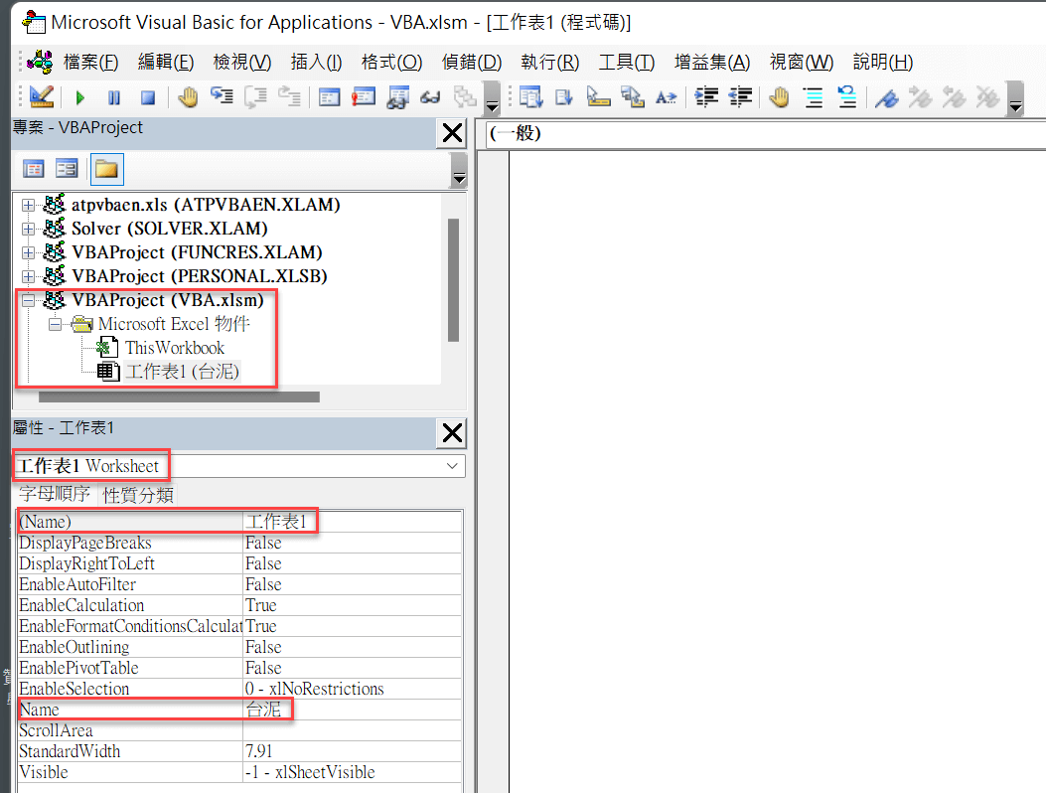1046x793 pixels.
Task: Click the Complete Word icon
Action: (666, 97)
